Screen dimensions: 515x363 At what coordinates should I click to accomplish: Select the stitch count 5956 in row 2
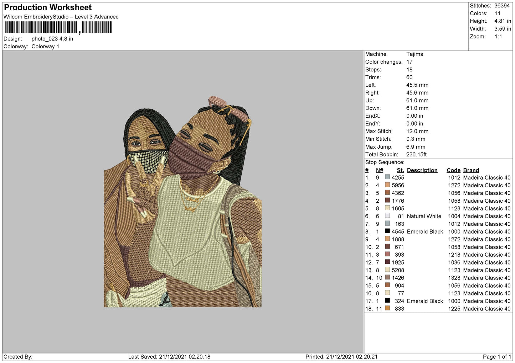(398, 185)
